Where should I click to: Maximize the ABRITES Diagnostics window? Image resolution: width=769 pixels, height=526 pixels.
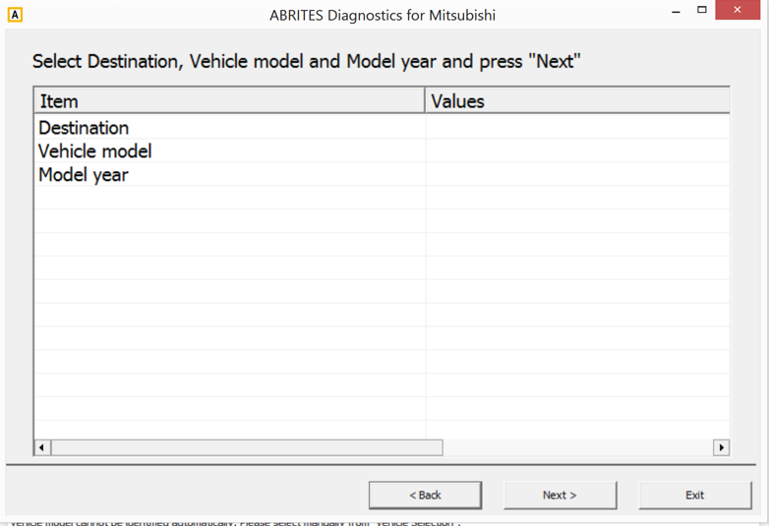pos(702,10)
